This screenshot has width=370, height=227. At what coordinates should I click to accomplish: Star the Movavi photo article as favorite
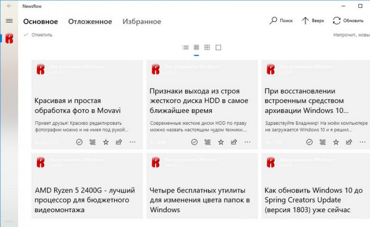coord(106,142)
